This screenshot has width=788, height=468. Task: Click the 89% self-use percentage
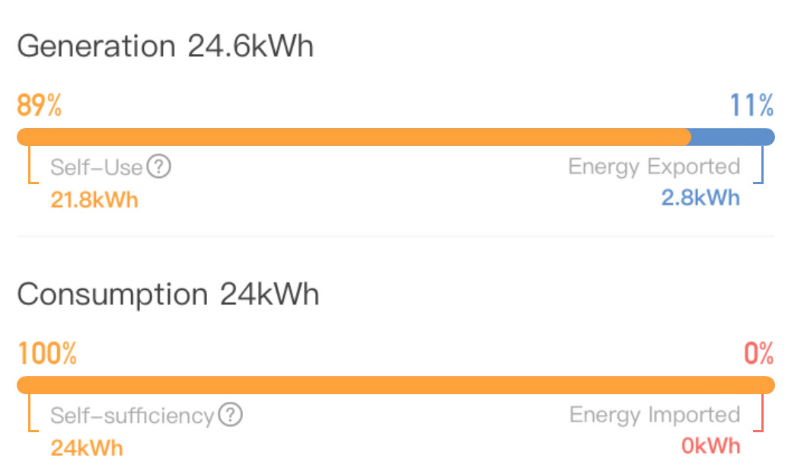39,105
